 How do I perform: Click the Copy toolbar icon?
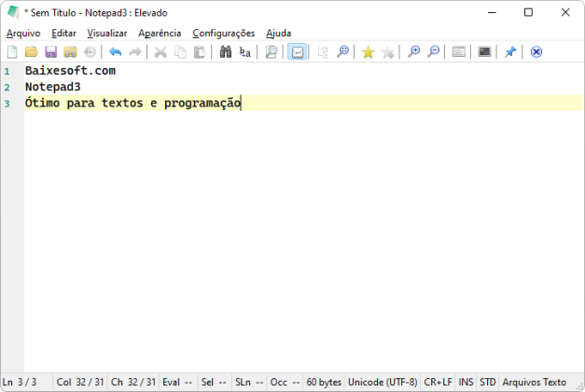pyautogui.click(x=181, y=52)
